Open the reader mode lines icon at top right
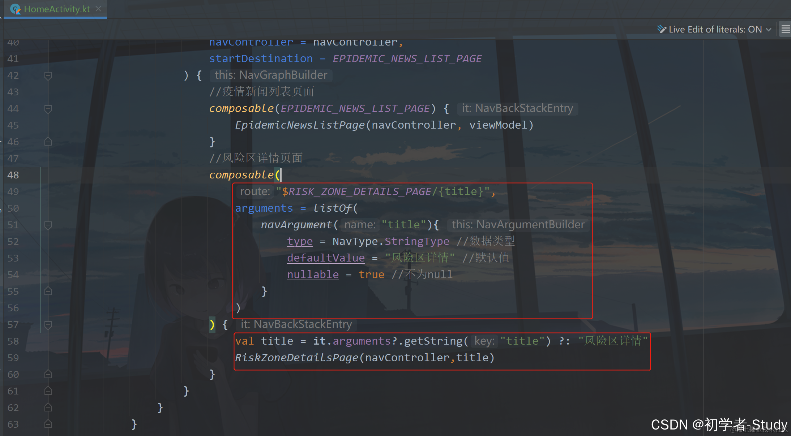 tap(786, 29)
